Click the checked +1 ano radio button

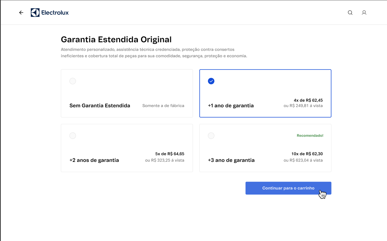pyautogui.click(x=211, y=81)
